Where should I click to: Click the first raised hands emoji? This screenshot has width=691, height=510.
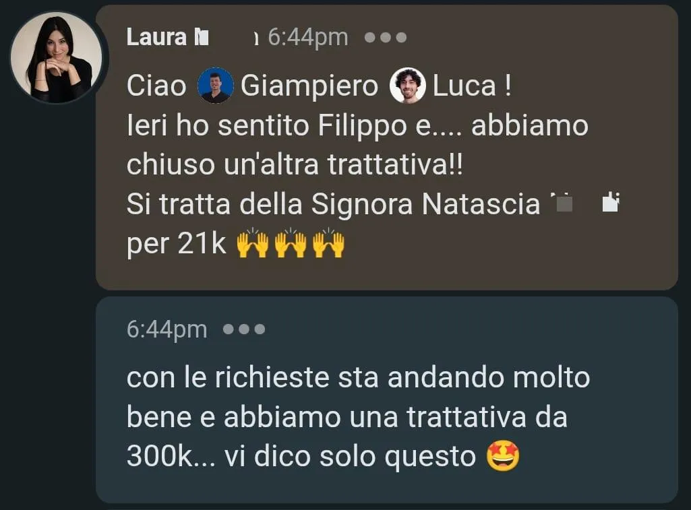click(x=253, y=243)
